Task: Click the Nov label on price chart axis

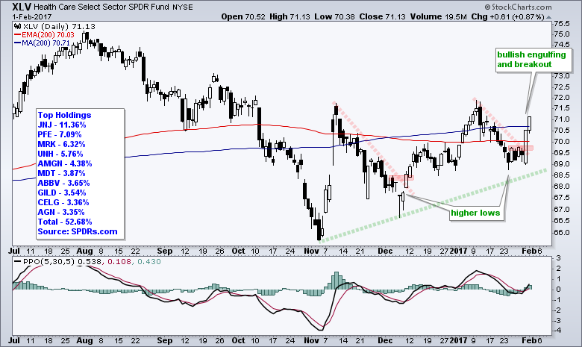Action: (311, 251)
